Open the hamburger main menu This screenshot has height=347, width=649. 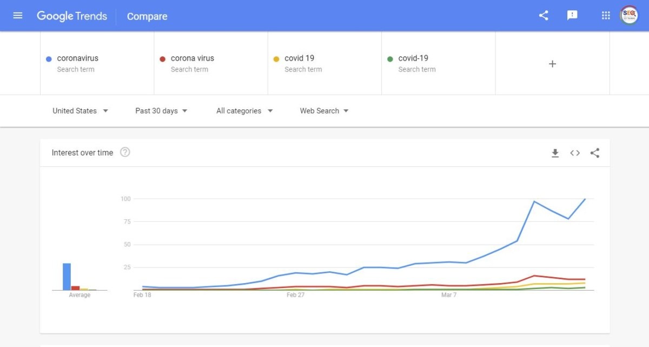18,16
